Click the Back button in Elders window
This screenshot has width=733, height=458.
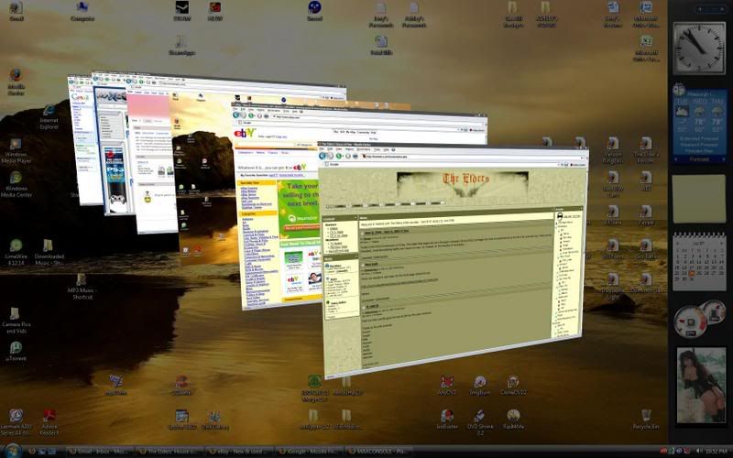point(323,156)
